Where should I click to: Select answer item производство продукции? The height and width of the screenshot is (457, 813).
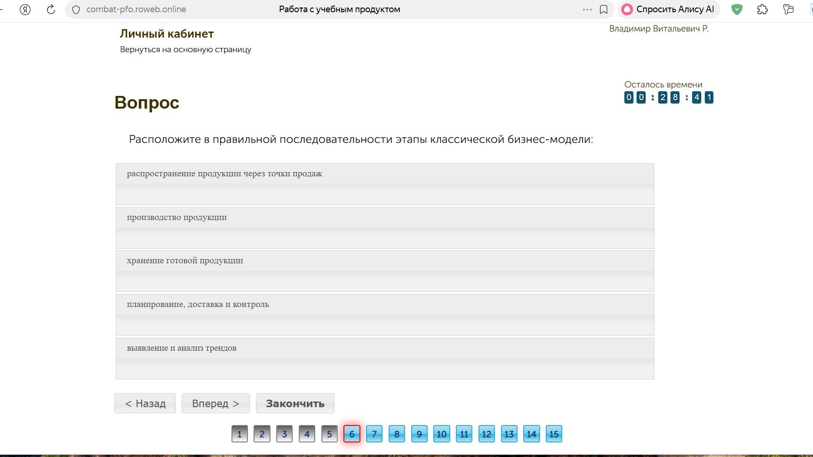point(385,228)
